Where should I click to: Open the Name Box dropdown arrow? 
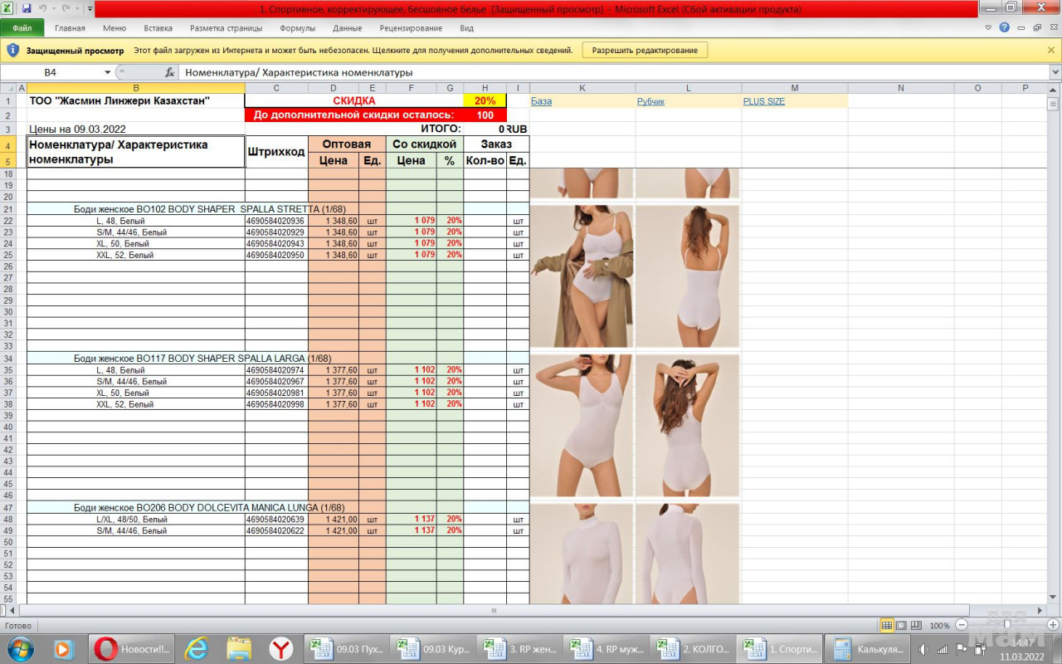pyautogui.click(x=107, y=72)
